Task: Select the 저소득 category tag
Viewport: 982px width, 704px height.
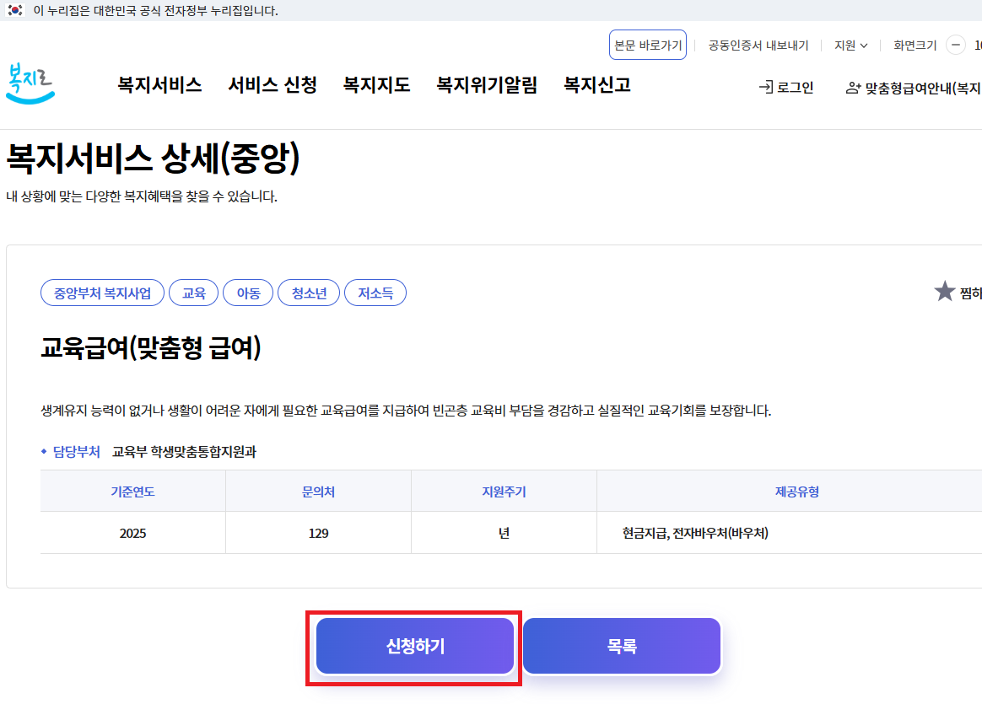Action: tap(375, 292)
